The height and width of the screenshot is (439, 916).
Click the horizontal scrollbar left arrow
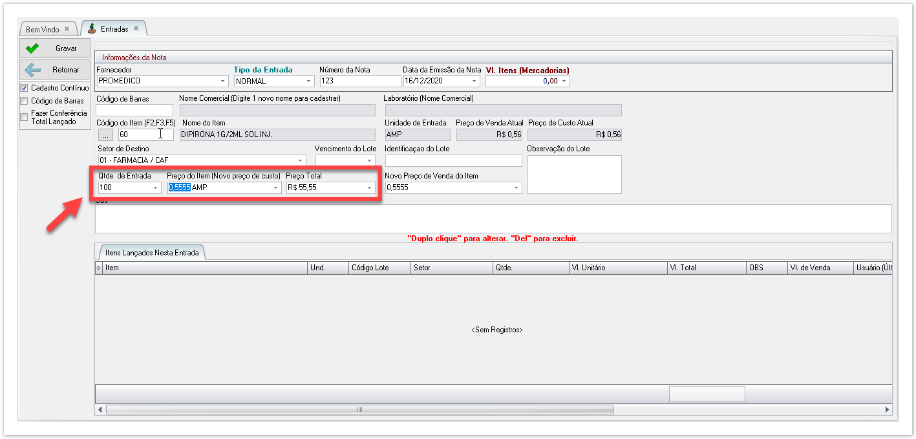(100, 410)
